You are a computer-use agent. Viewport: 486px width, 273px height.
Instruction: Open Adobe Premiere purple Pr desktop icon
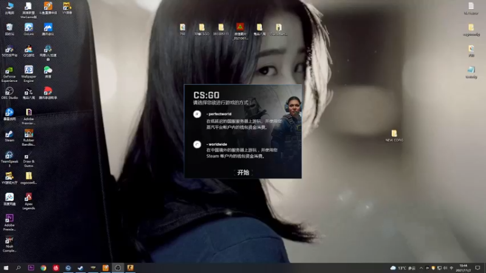pos(9,223)
